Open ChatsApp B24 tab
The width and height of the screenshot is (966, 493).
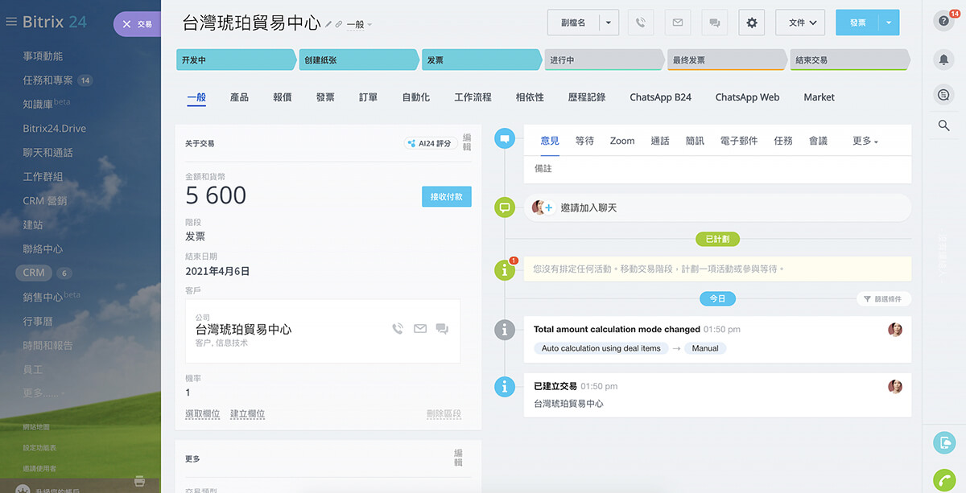660,97
